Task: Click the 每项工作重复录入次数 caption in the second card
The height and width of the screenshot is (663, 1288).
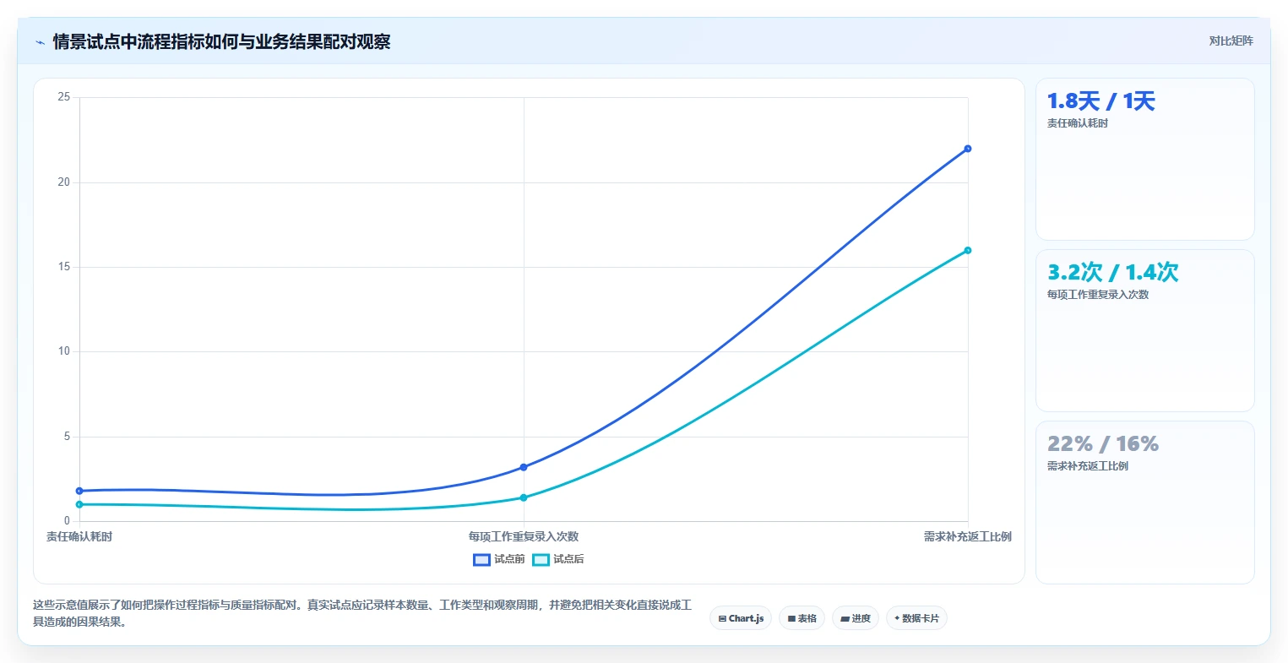Action: (x=1098, y=295)
